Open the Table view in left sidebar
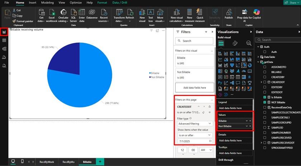 pos(4,40)
